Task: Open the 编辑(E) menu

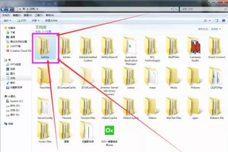Action: click(x=17, y=15)
